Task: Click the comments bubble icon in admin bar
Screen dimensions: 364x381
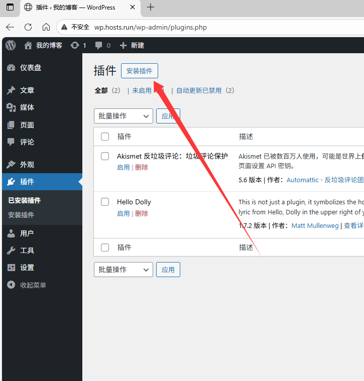Action: (x=99, y=45)
